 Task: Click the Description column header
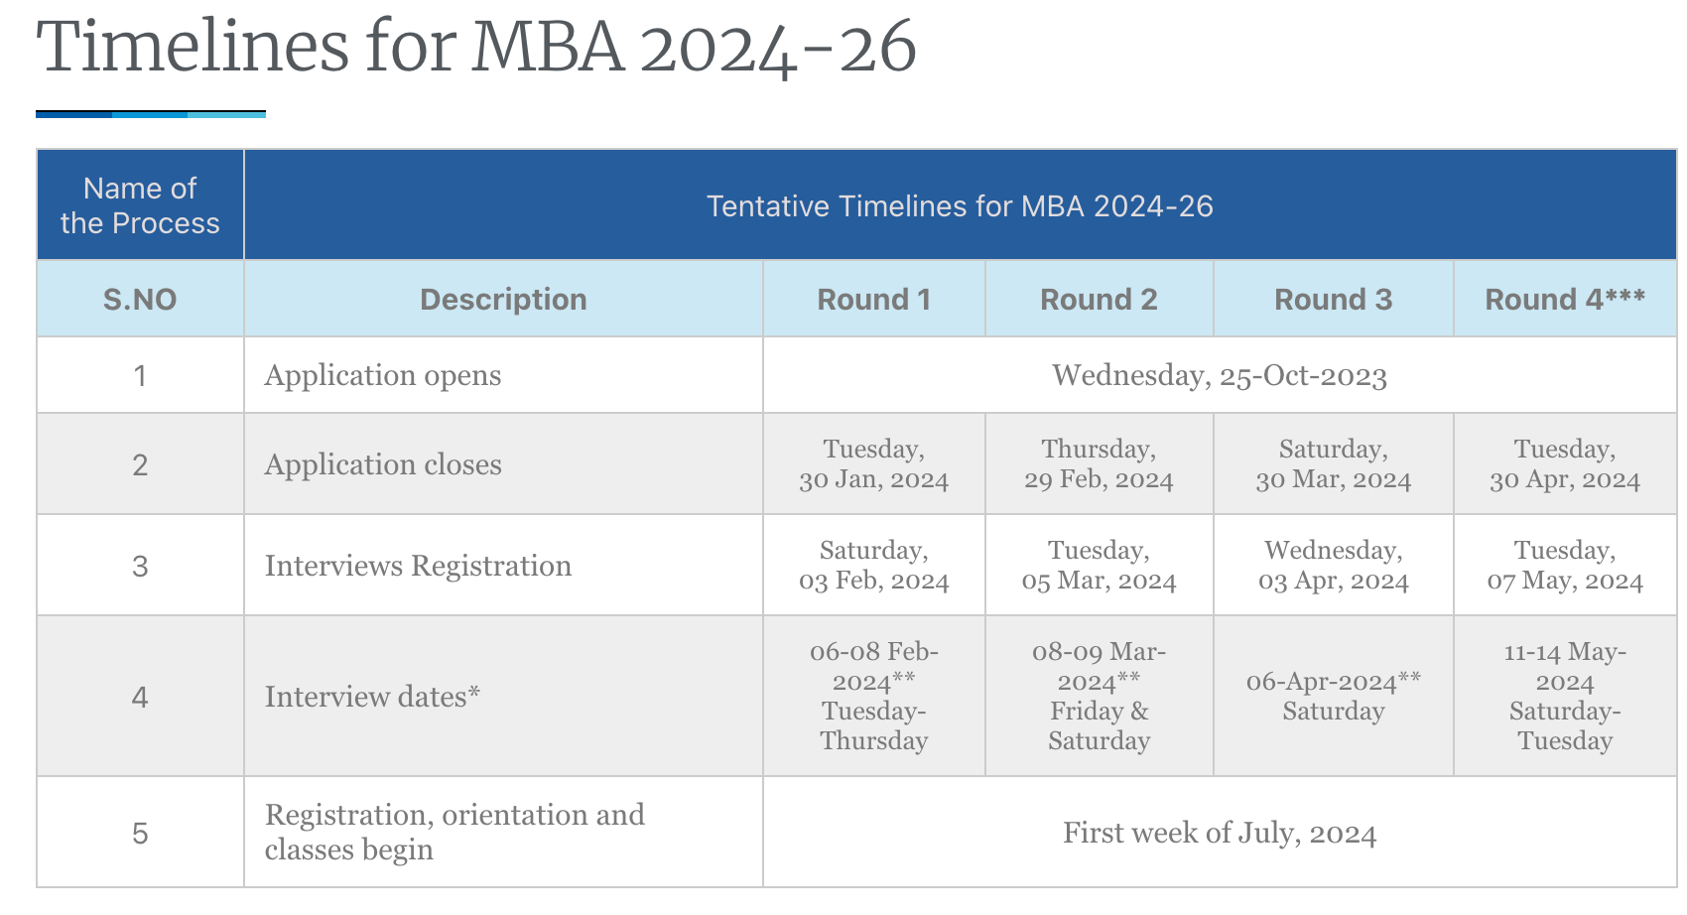tap(503, 299)
